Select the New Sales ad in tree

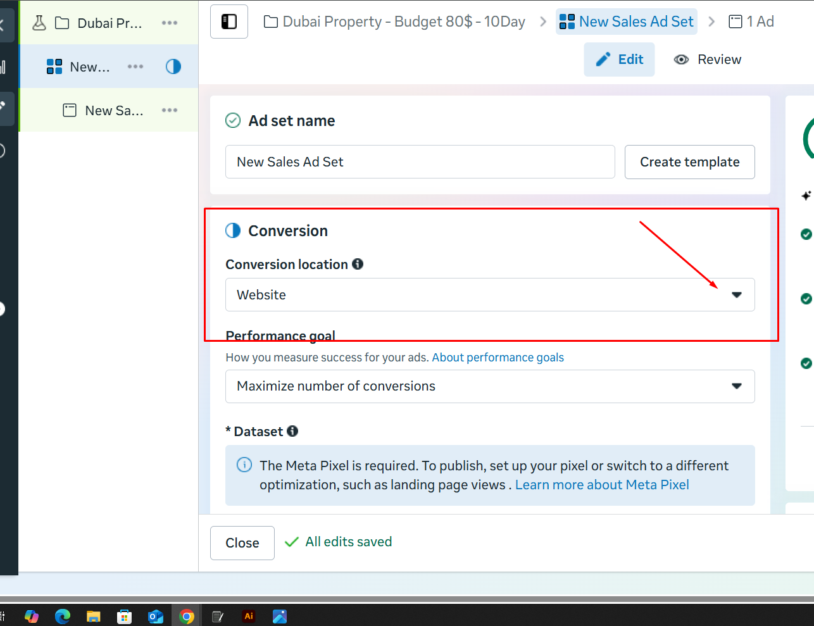click(114, 111)
